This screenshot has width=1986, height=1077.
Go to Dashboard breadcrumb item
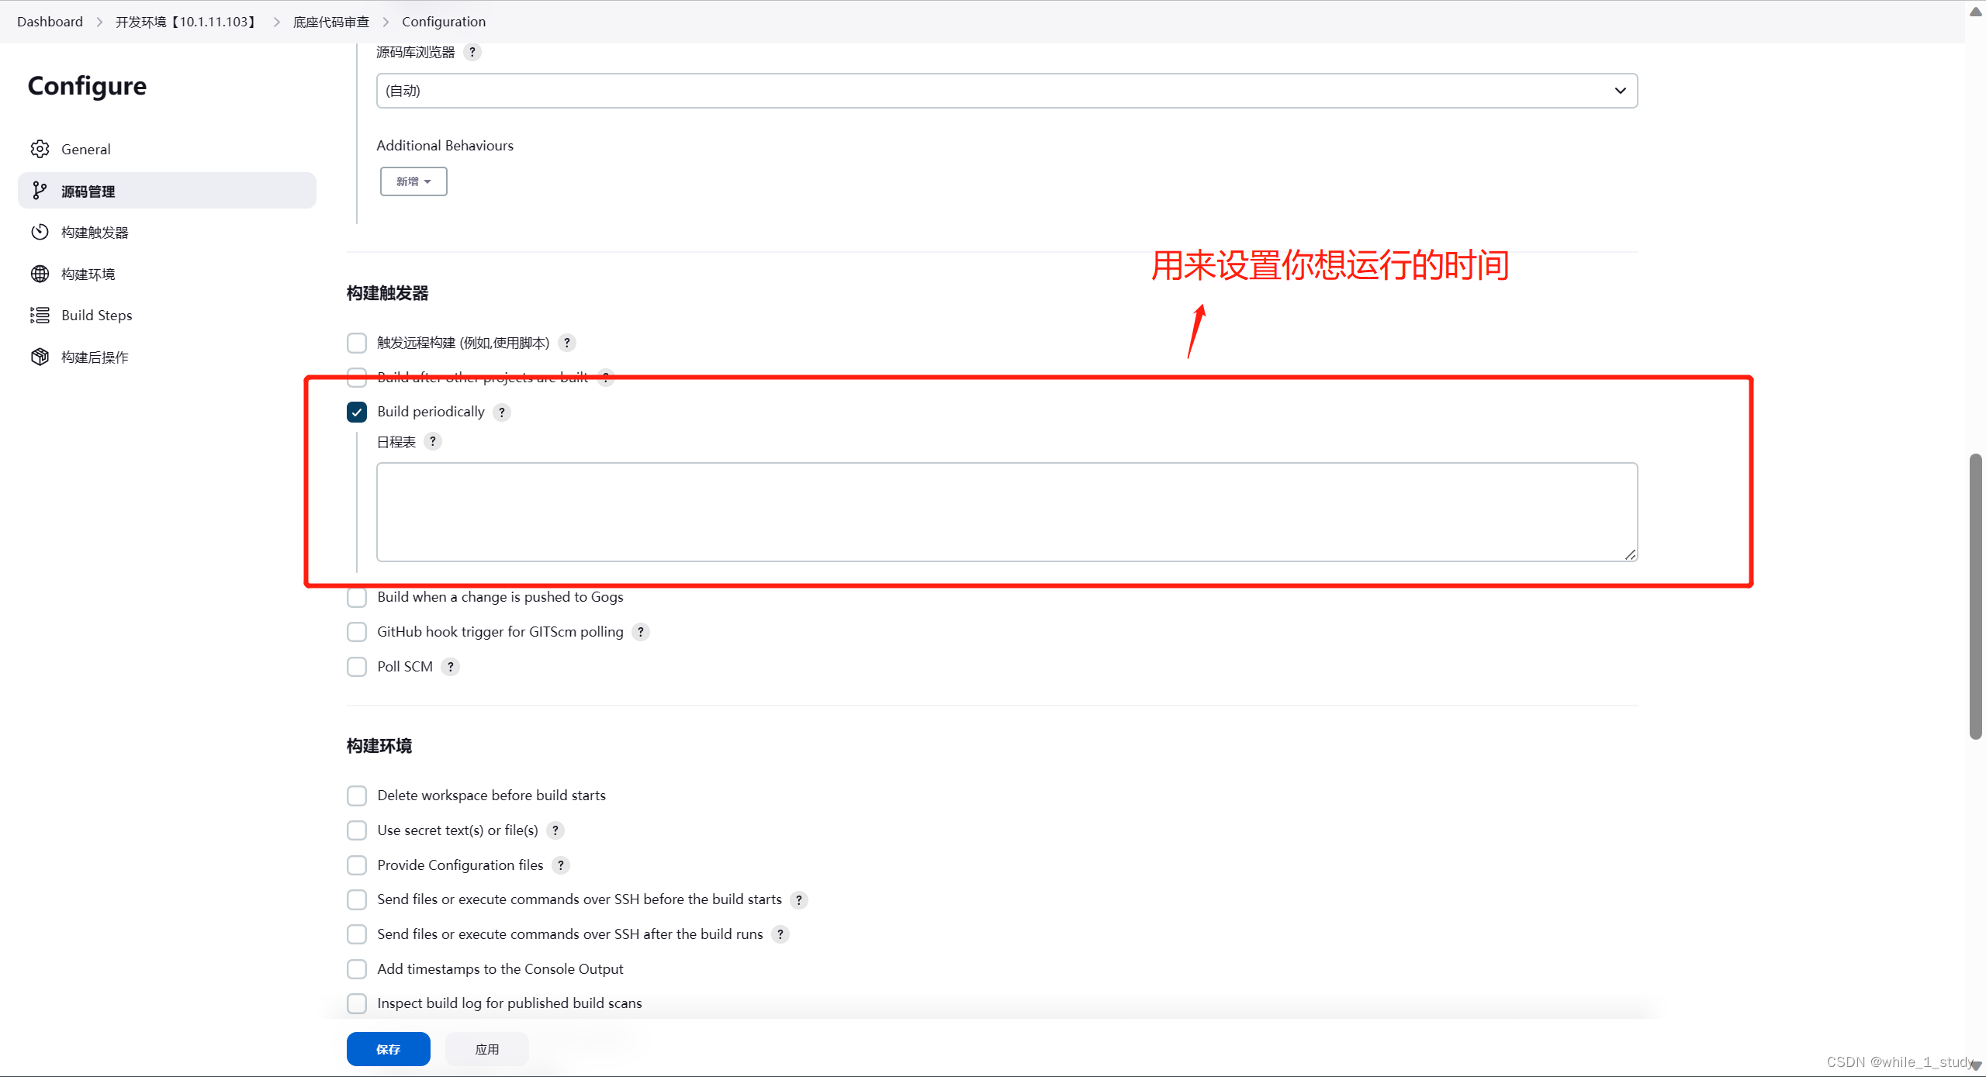click(x=50, y=22)
